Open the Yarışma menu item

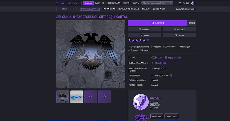(x=136, y=3)
